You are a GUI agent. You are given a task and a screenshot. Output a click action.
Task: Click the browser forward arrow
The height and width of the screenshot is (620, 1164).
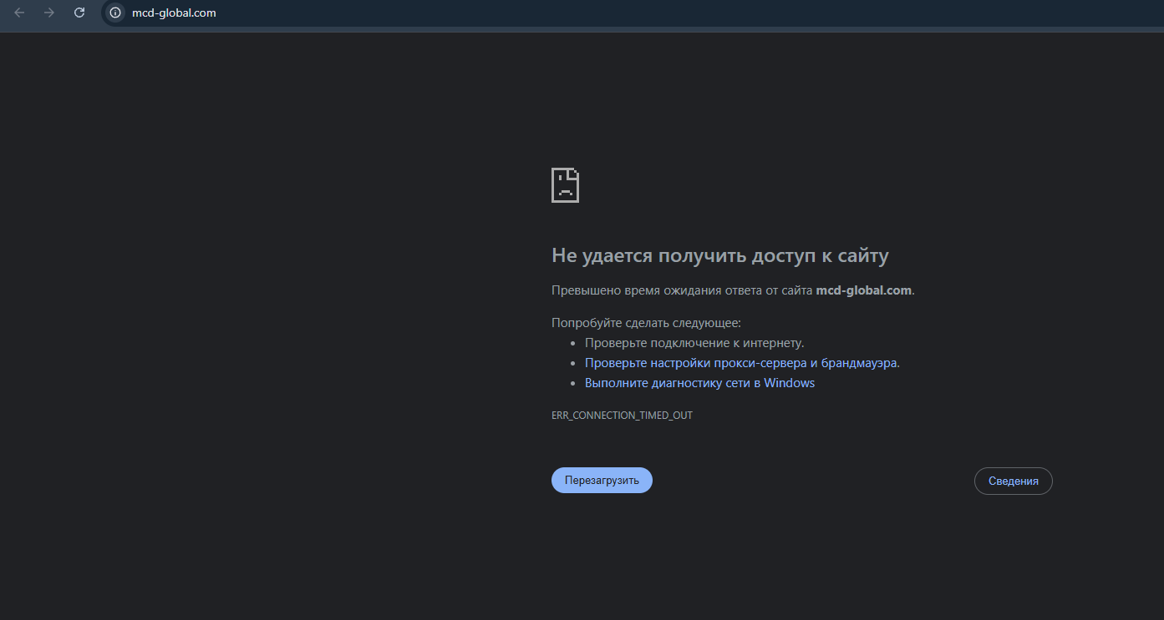[49, 13]
